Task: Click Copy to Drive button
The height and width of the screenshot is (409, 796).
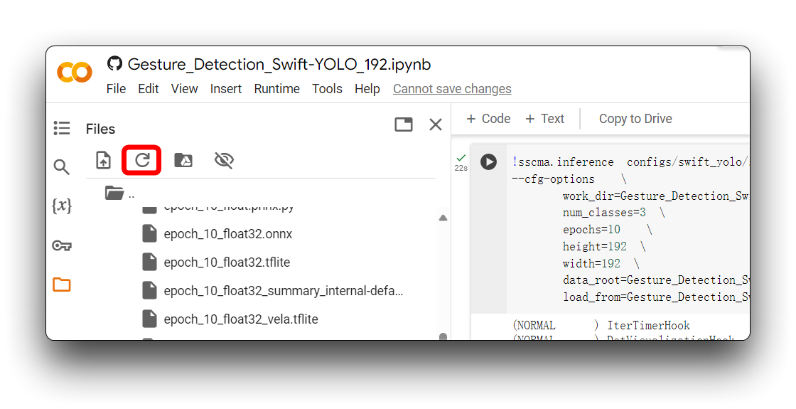Action: click(635, 118)
